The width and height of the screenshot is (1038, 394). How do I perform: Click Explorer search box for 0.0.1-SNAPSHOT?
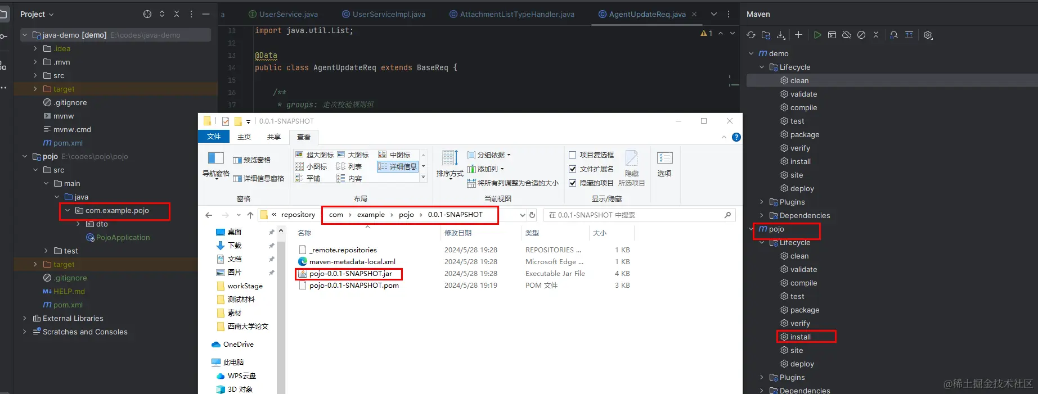[640, 215]
